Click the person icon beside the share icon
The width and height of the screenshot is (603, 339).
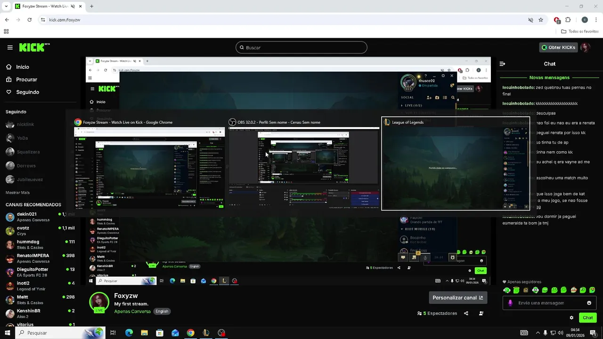tap(481, 313)
